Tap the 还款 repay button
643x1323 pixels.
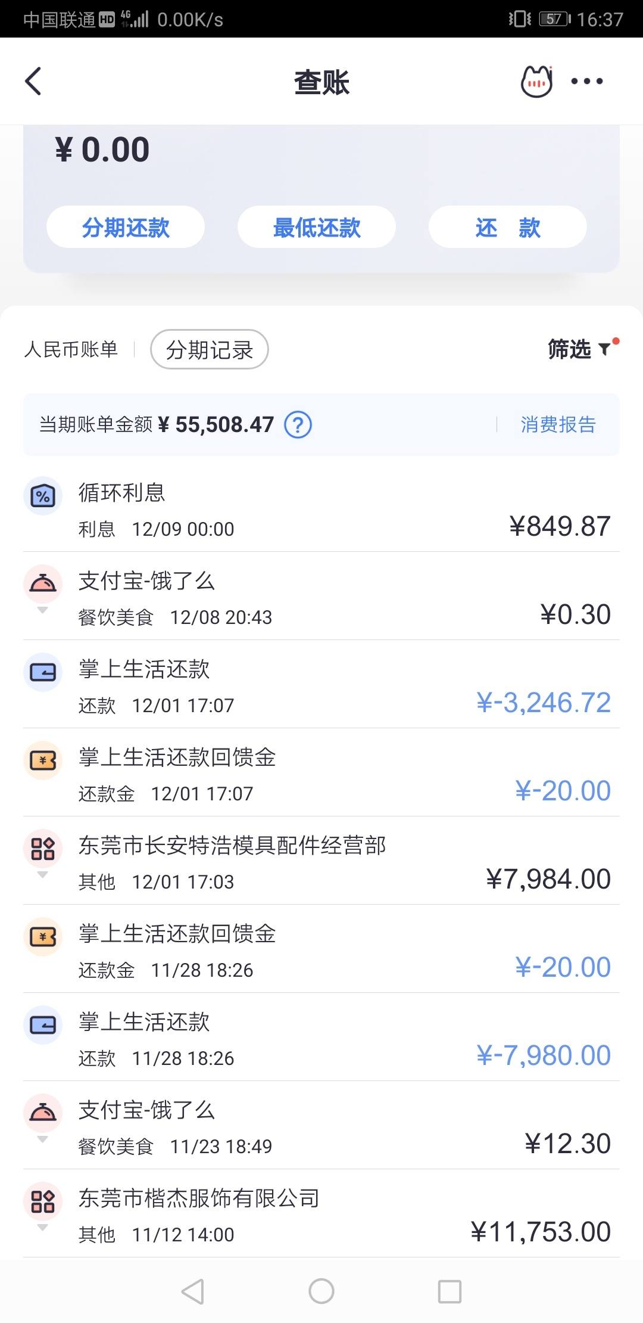tap(508, 227)
